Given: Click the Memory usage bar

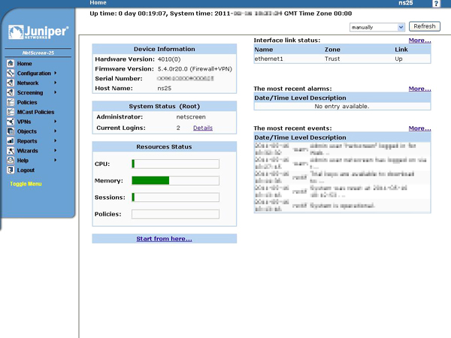Looking at the screenshot, I should pos(175,180).
